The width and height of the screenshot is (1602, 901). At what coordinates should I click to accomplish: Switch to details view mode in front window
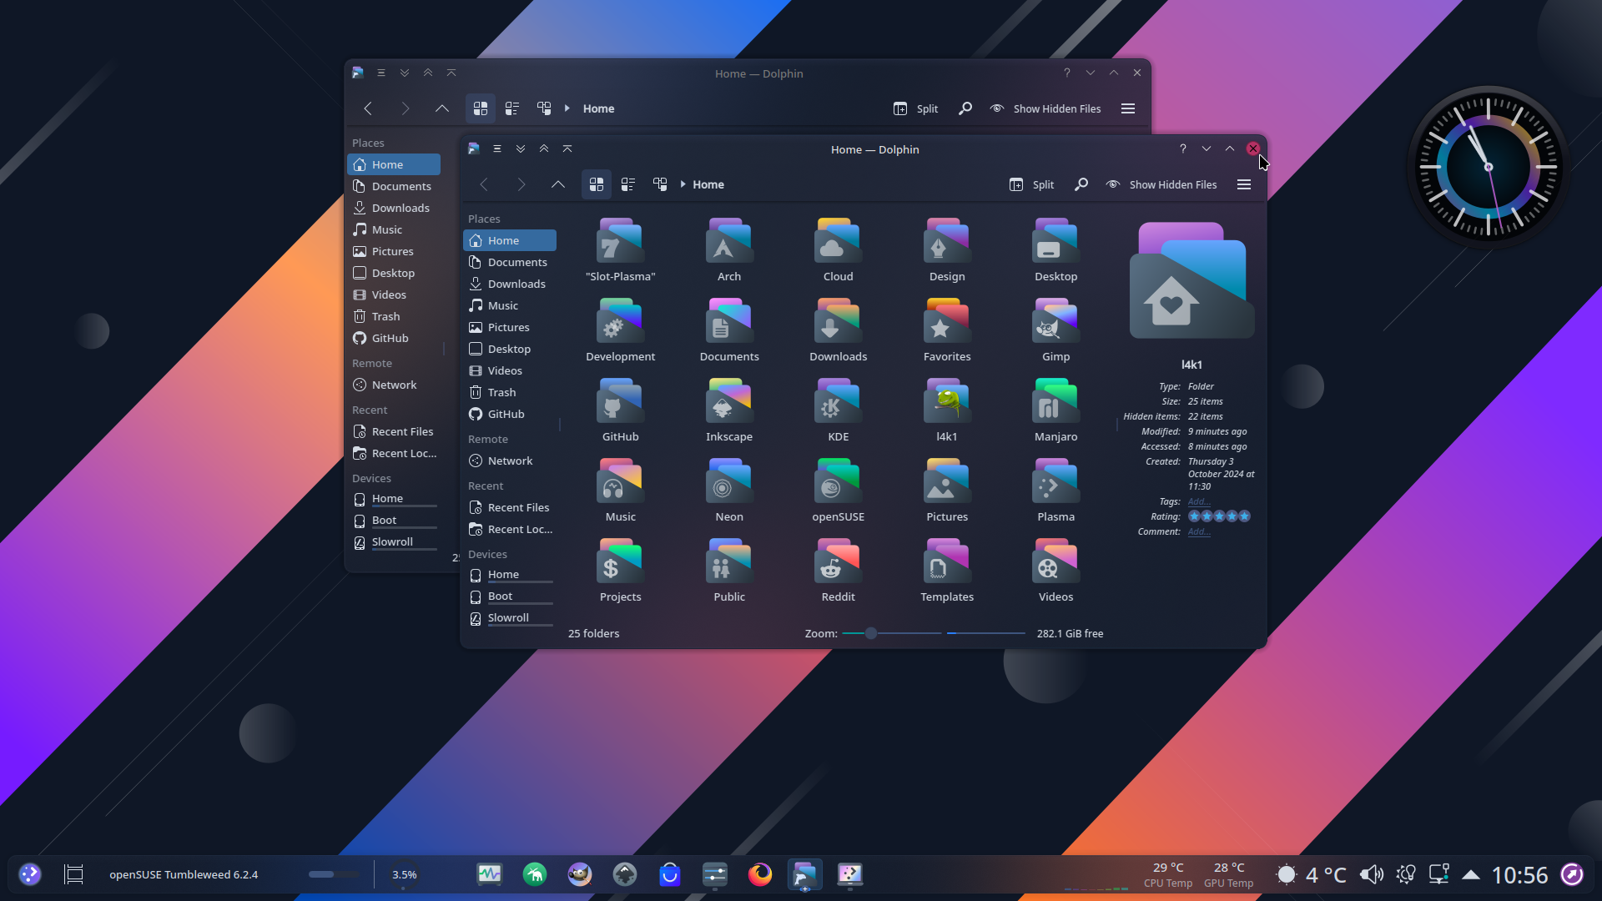[x=660, y=184]
